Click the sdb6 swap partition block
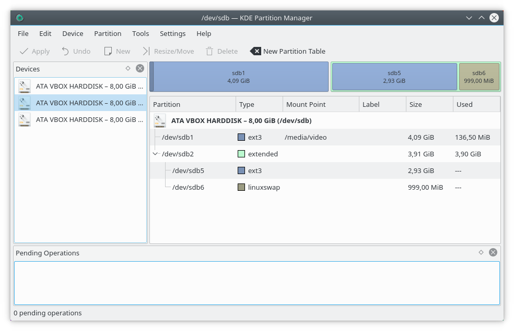This screenshot has height=331, width=514. tap(479, 77)
